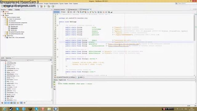Screen dimensions: 197x111
Task: Toggle Sort by Source button in navigator bar
Action: point(24,103)
